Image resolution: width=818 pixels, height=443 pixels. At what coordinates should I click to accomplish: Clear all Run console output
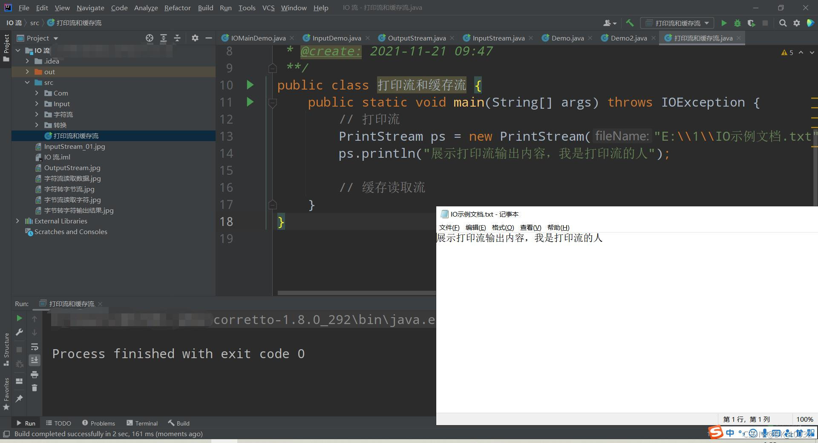pos(35,388)
